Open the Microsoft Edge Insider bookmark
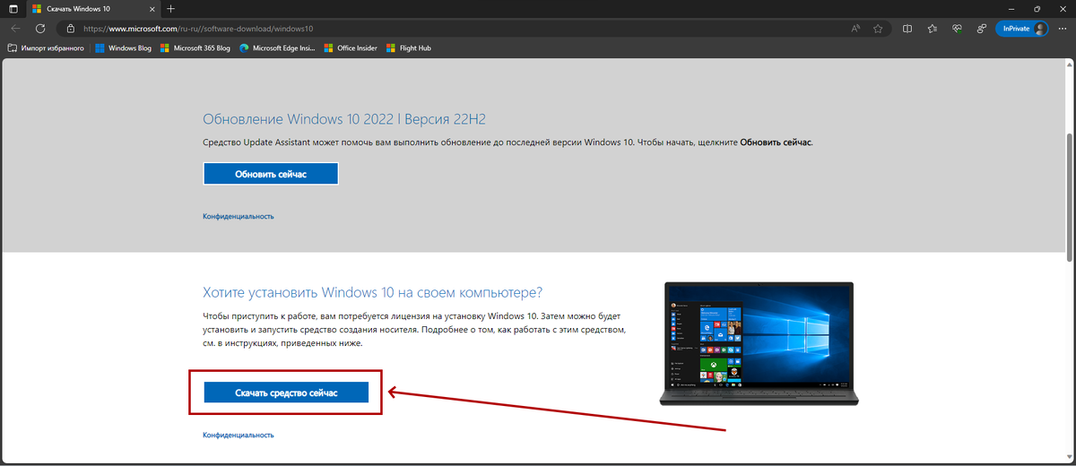Image resolution: width=1076 pixels, height=466 pixels. (279, 47)
